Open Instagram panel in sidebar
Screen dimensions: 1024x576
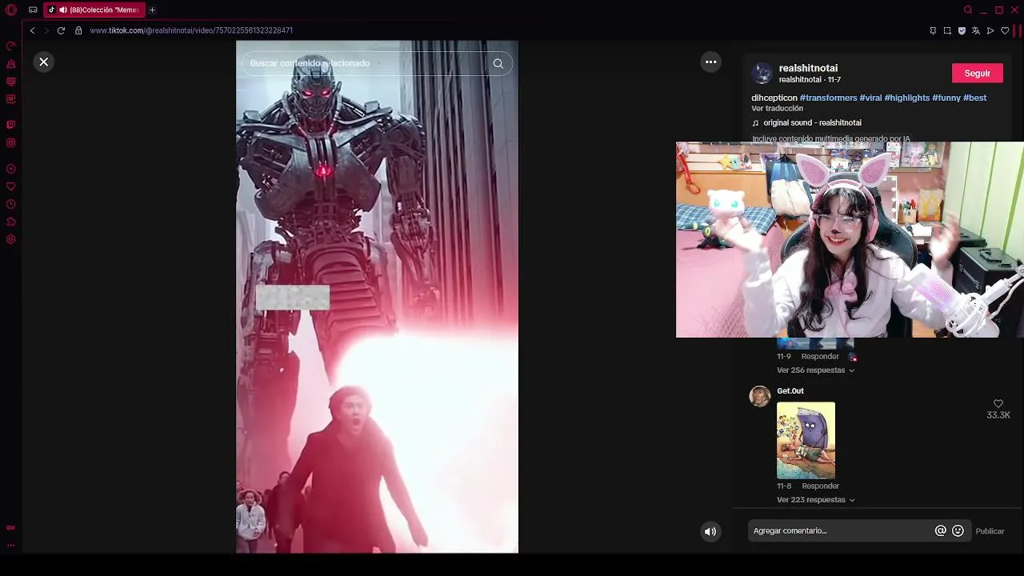click(x=11, y=142)
